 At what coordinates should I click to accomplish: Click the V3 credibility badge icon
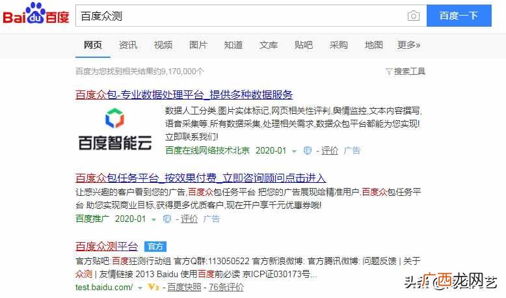(153, 287)
